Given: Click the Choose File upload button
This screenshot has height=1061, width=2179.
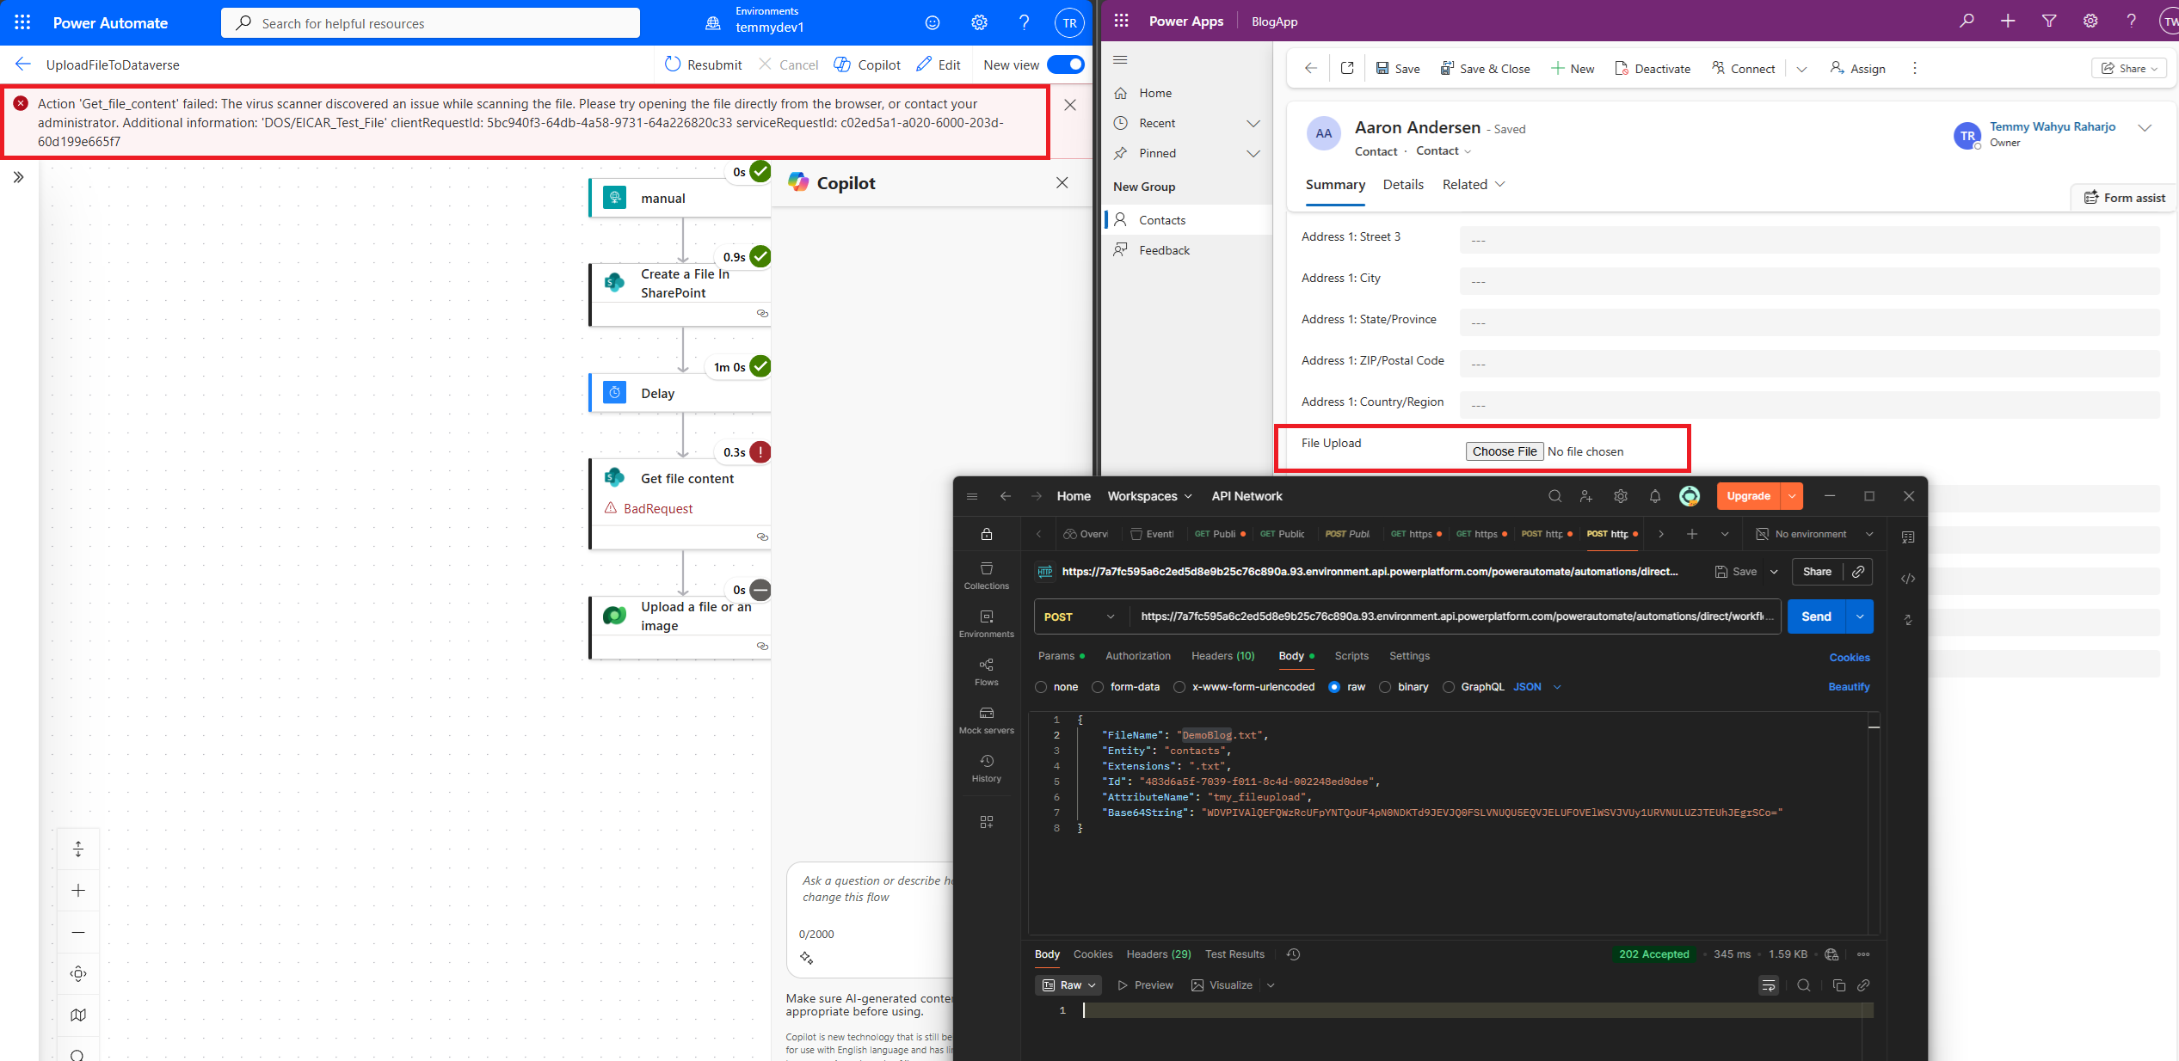Looking at the screenshot, I should point(1504,451).
